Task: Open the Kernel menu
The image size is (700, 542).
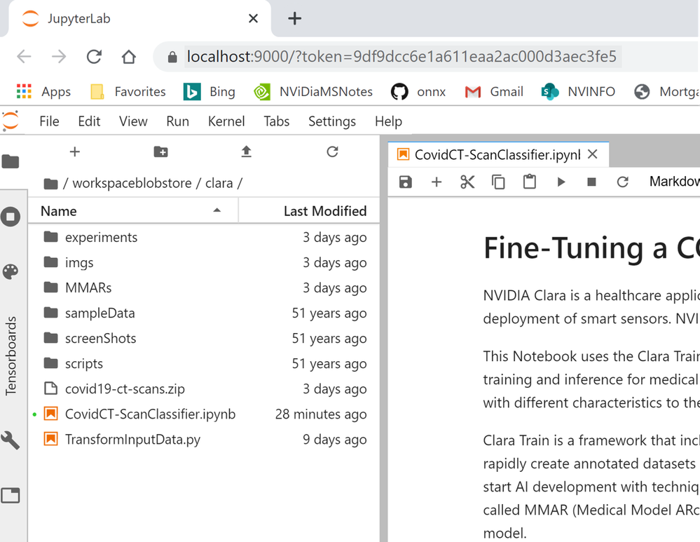Action: point(226,121)
